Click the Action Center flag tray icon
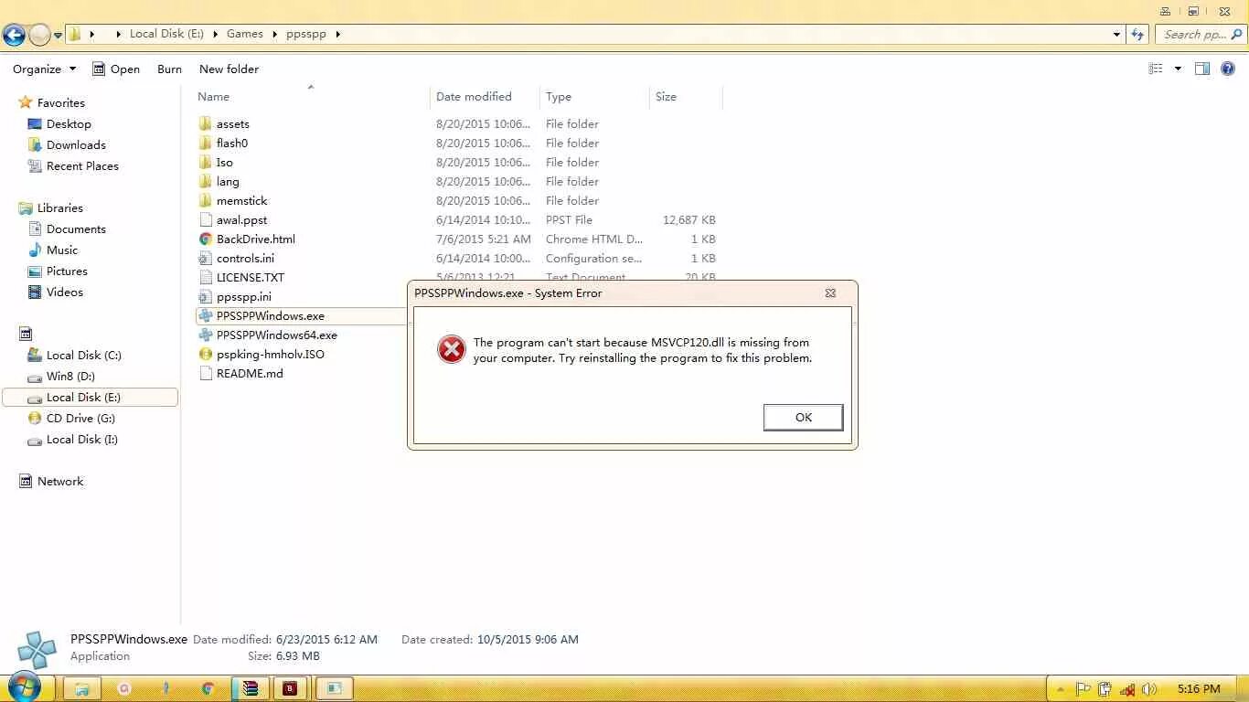Image resolution: width=1249 pixels, height=702 pixels. [1083, 689]
